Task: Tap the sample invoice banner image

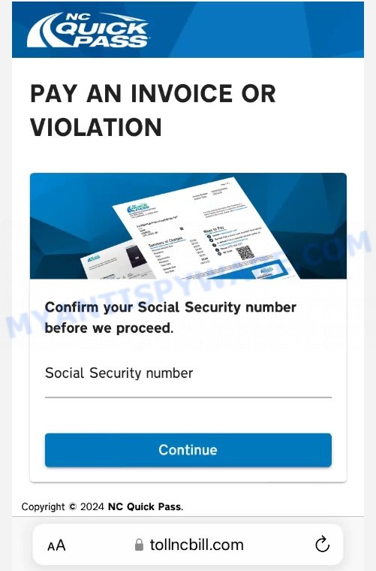Action: (x=188, y=226)
